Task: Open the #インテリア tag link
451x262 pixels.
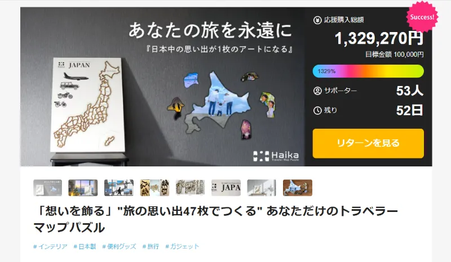Action: 50,246
